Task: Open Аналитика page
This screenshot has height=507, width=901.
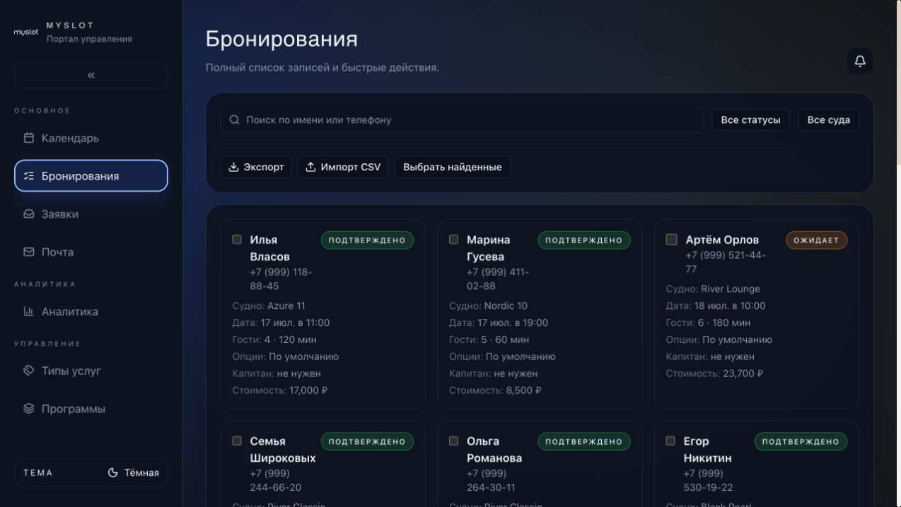Action: (x=91, y=311)
